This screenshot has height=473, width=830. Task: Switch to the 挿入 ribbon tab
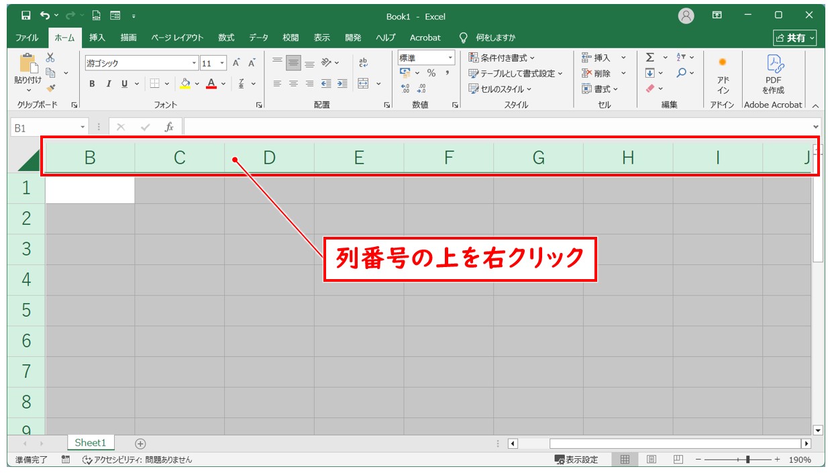click(x=97, y=38)
